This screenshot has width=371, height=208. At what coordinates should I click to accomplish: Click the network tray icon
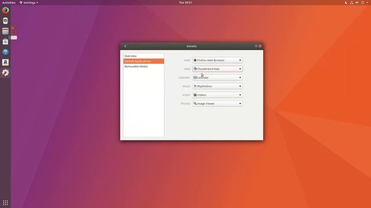[x=351, y=2]
